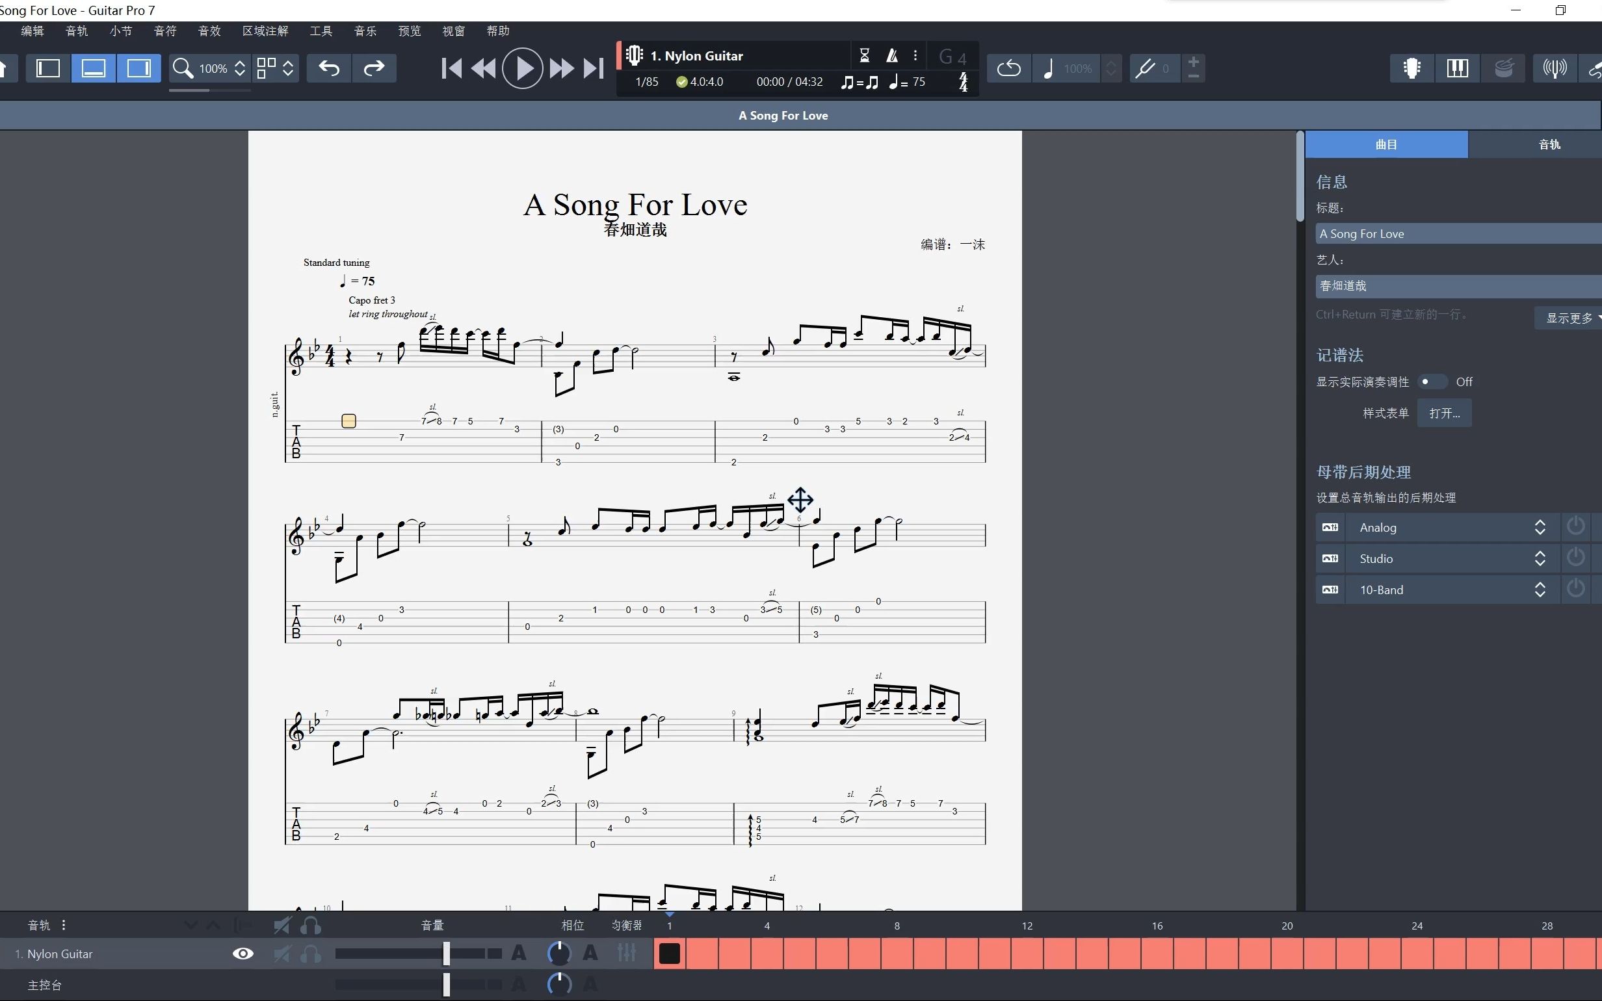Viewport: 1602px width, 1001px height.
Task: Adjust the relative speed 100% stepper arrows
Action: click(x=1112, y=68)
